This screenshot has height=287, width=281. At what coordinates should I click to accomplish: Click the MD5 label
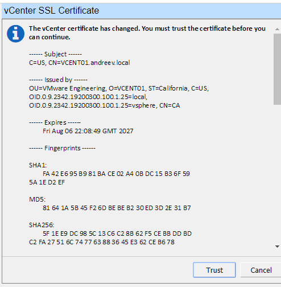click(37, 199)
